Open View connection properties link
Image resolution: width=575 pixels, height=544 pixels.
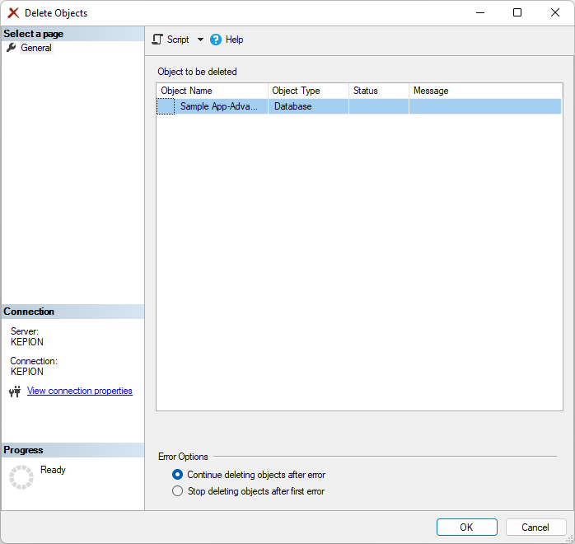(79, 391)
